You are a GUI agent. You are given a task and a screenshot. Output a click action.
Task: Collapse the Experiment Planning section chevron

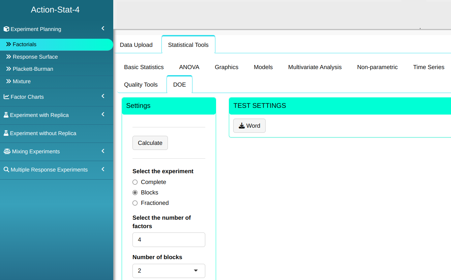(x=103, y=29)
